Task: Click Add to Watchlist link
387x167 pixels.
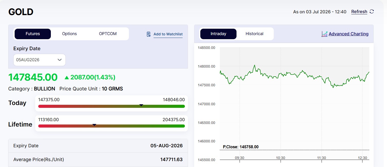Action: (x=168, y=34)
